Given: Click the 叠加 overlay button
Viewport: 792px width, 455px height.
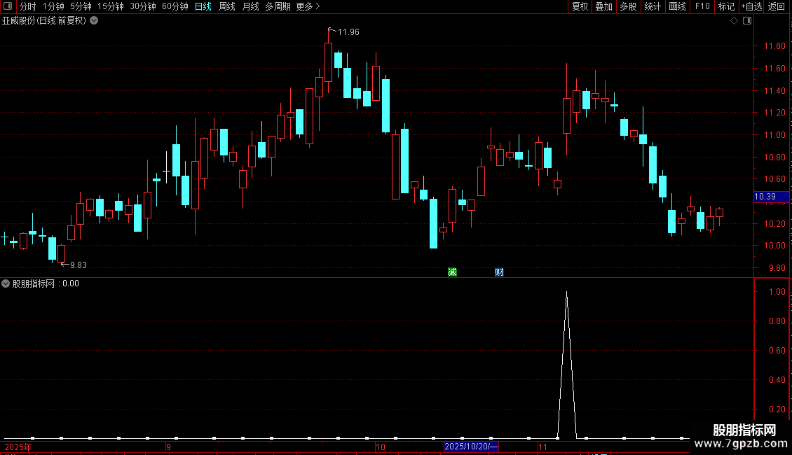Looking at the screenshot, I should tap(604, 6).
